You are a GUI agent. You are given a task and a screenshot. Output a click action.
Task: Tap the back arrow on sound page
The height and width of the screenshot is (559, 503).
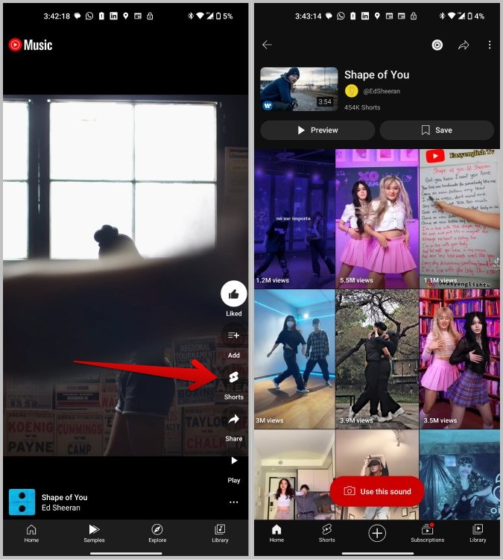[267, 45]
